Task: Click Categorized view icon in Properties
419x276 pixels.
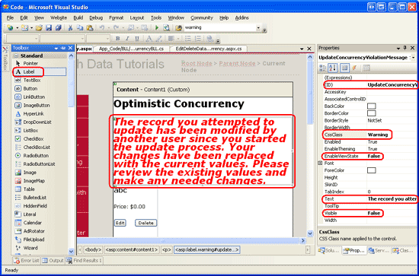Action: (x=323, y=68)
